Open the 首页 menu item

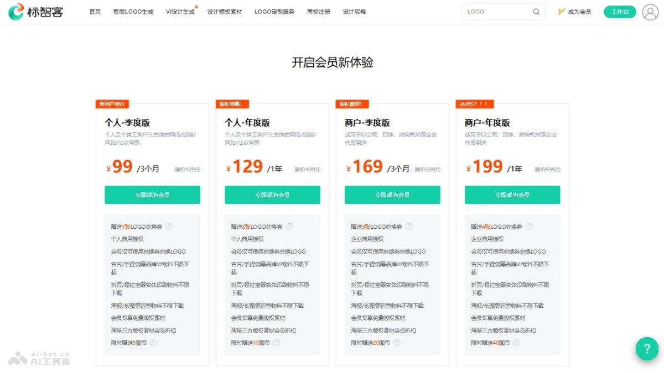click(94, 10)
